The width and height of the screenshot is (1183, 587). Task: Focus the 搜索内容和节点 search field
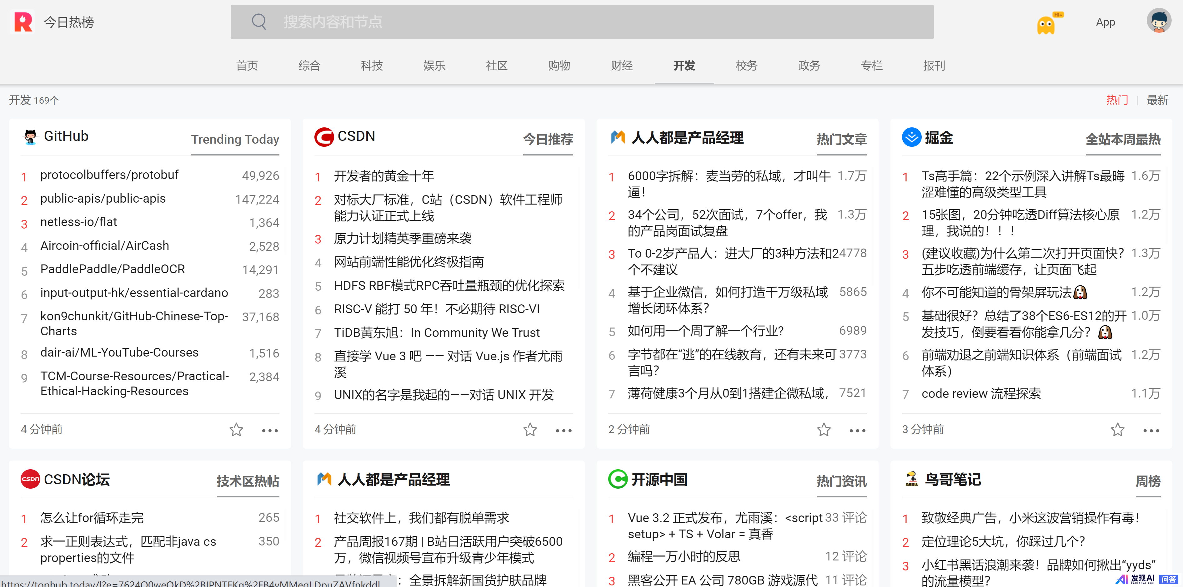tap(582, 22)
